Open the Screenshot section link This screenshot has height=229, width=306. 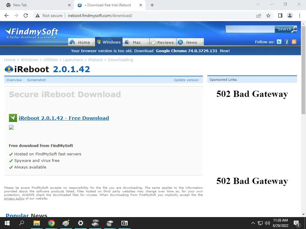pyautogui.click(x=36, y=80)
